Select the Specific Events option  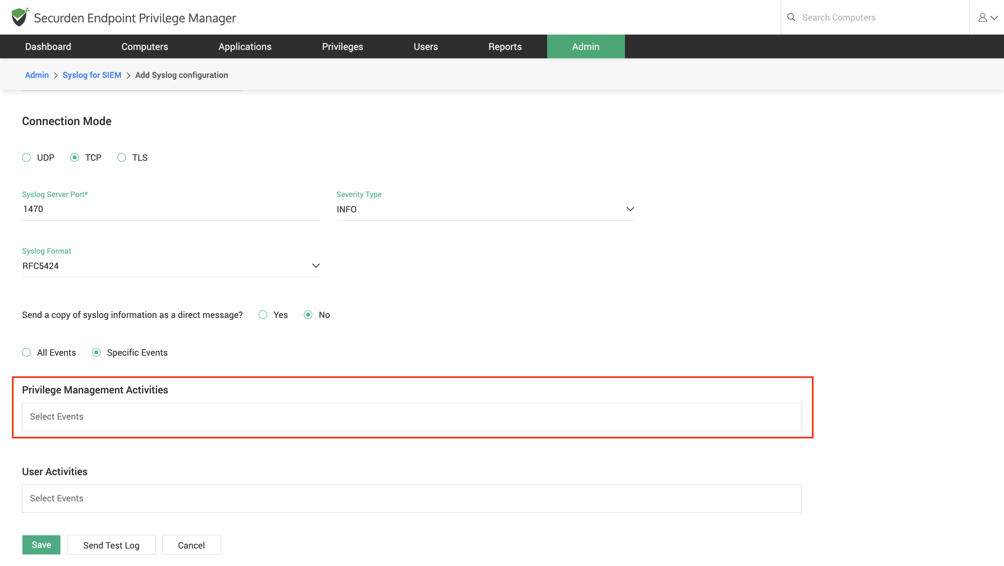pos(96,353)
